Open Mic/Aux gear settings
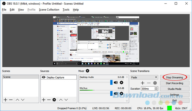 click(121, 94)
